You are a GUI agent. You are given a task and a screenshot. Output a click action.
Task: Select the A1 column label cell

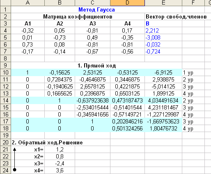(28, 23)
